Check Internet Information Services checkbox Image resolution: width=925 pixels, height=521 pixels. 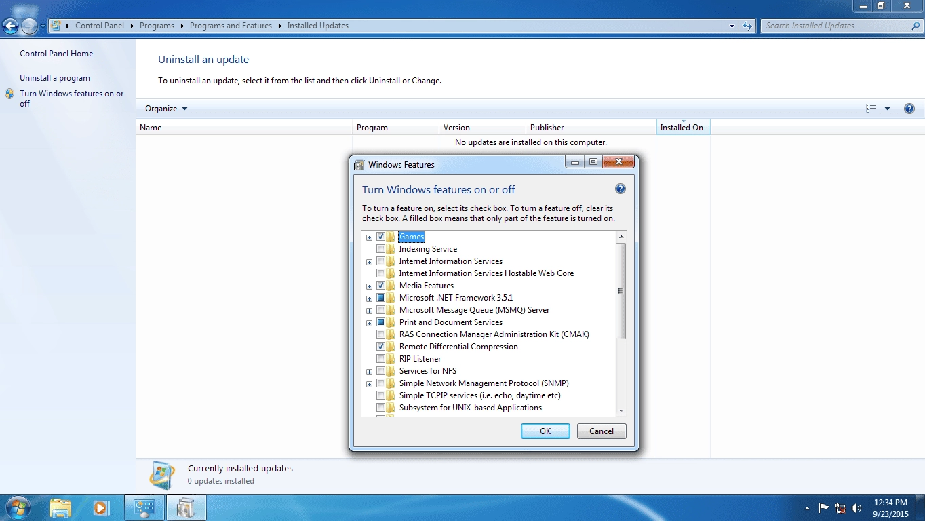click(380, 261)
